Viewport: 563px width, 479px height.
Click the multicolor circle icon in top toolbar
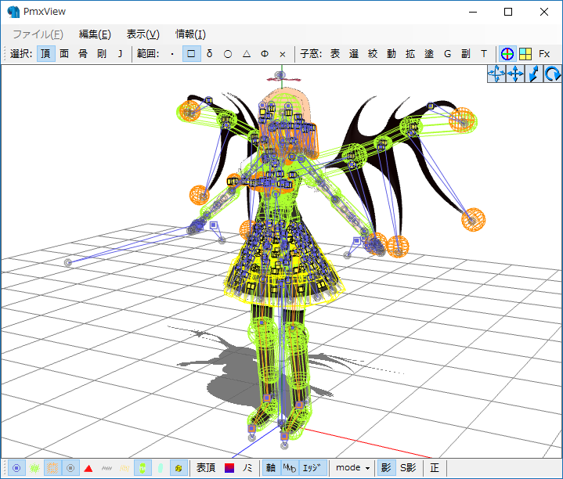coord(507,54)
